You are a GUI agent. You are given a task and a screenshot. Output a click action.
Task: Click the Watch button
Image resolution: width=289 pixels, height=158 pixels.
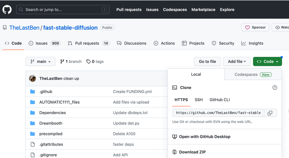pyautogui.click(x=281, y=27)
